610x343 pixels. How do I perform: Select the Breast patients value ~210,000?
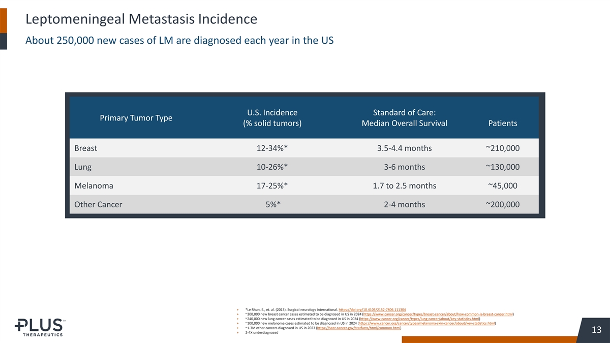pos(503,148)
